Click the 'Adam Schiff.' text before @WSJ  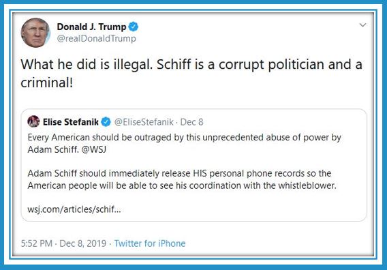click(x=53, y=149)
